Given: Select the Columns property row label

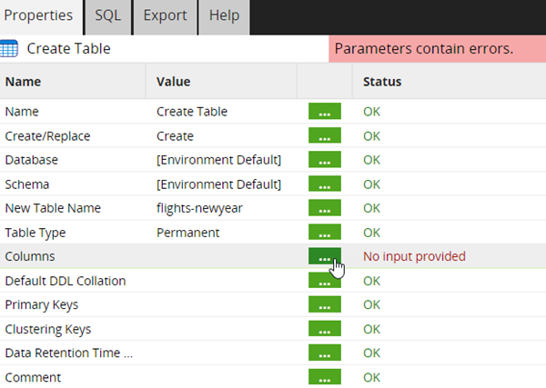Looking at the screenshot, I should (30, 256).
